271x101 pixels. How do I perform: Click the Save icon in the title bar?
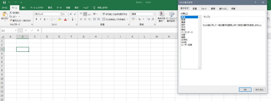point(4,2)
